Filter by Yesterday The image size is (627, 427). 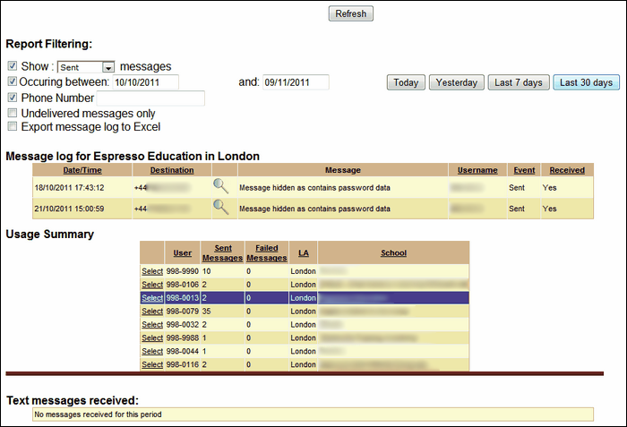457,82
